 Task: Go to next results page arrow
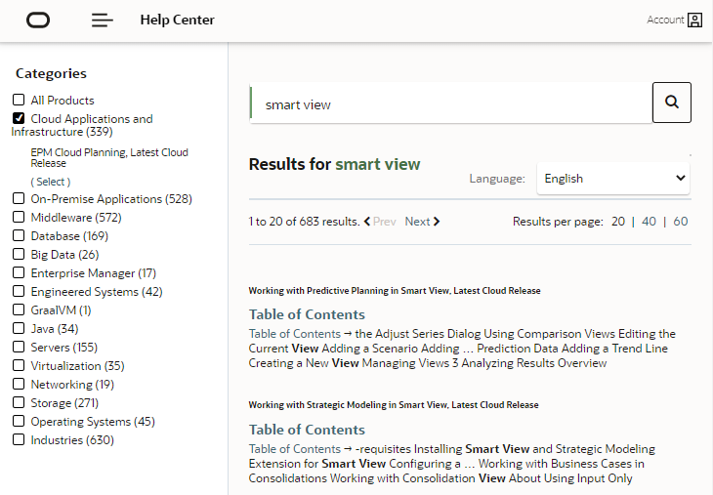(x=436, y=222)
